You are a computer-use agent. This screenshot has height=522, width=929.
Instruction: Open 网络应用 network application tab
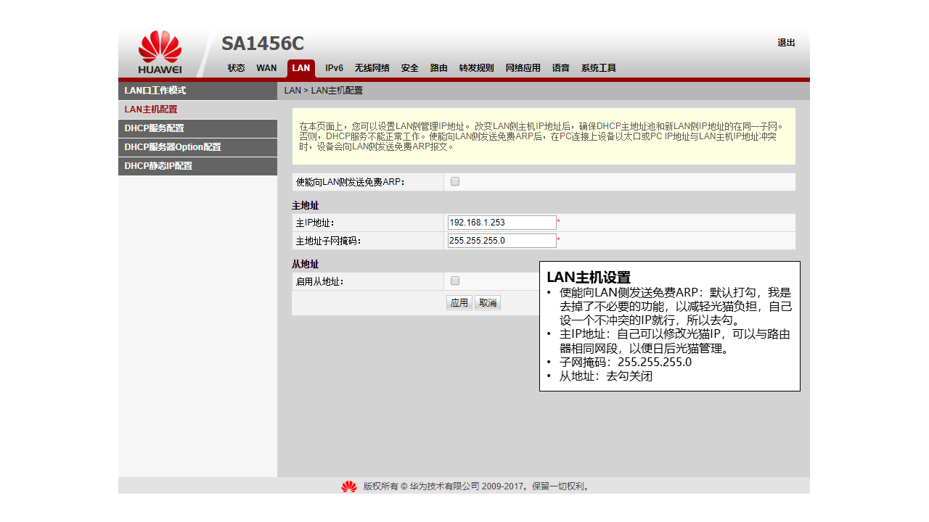pyautogui.click(x=523, y=68)
